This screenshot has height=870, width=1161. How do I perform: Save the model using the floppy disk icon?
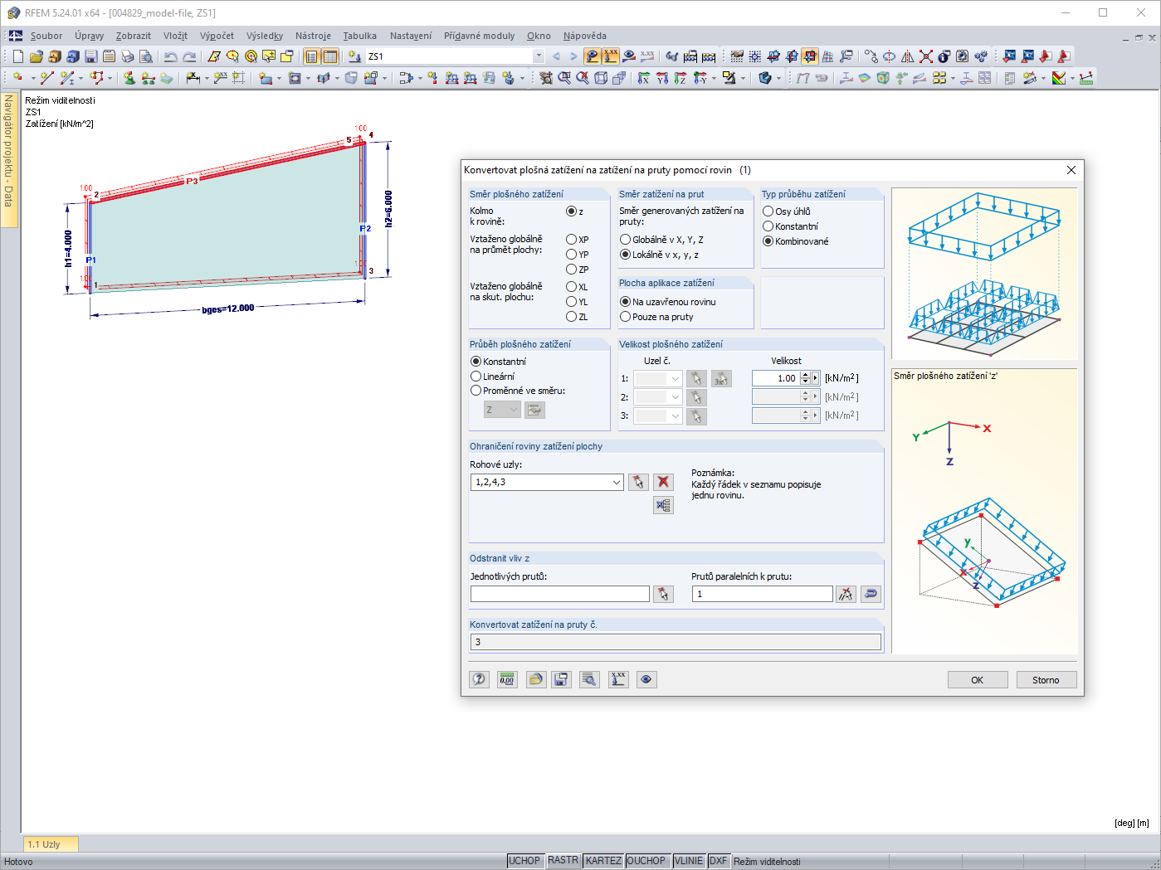[91, 56]
